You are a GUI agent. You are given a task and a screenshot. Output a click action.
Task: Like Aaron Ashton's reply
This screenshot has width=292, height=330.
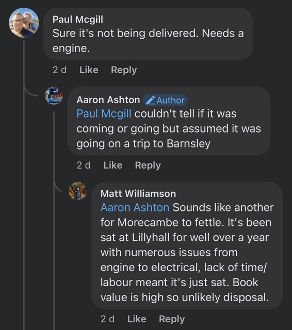pyautogui.click(x=113, y=165)
